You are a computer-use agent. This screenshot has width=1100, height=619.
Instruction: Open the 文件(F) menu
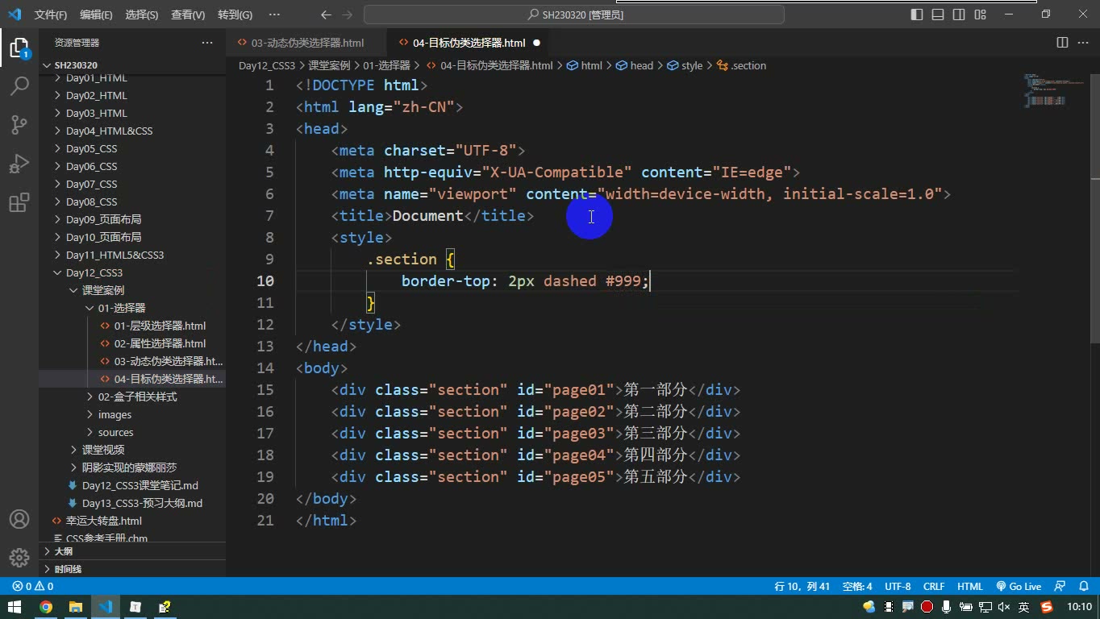point(51,15)
